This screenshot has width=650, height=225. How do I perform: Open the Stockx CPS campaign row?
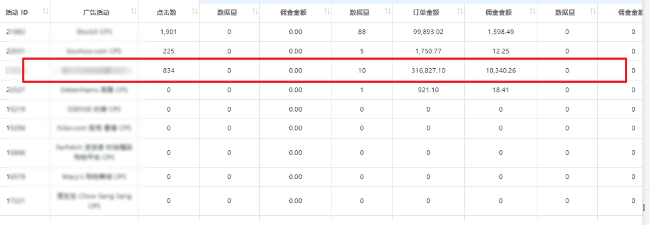[93, 32]
